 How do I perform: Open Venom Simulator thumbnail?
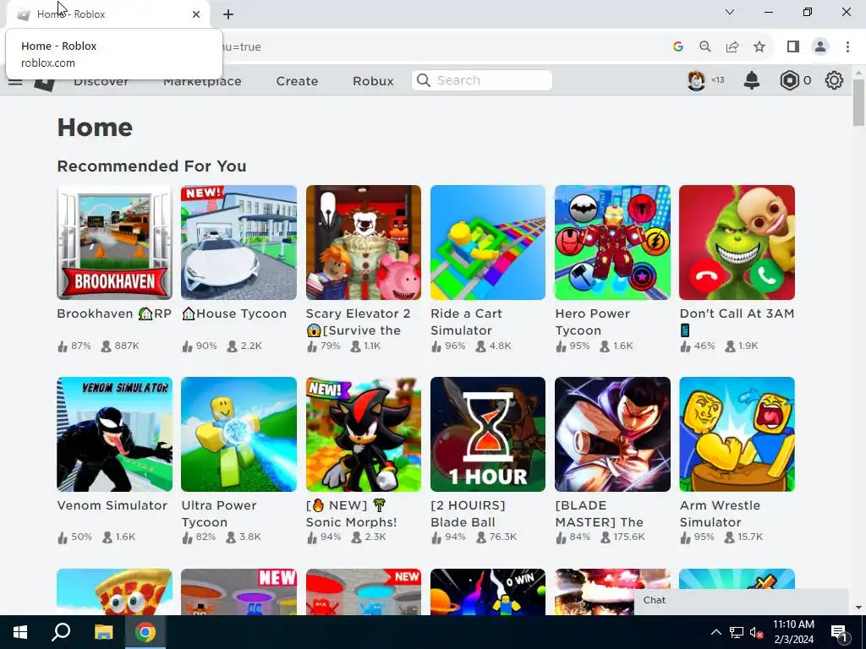click(x=114, y=434)
